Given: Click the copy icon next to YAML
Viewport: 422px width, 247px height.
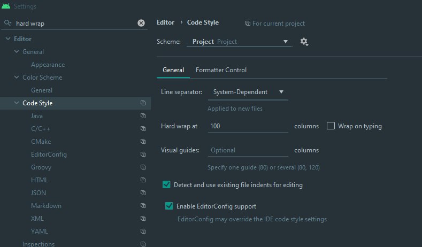Looking at the screenshot, I should [x=143, y=231].
